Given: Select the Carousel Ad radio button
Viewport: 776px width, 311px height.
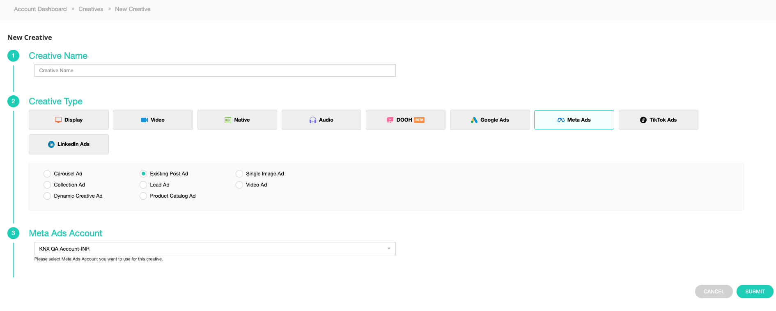Looking at the screenshot, I should [x=47, y=174].
